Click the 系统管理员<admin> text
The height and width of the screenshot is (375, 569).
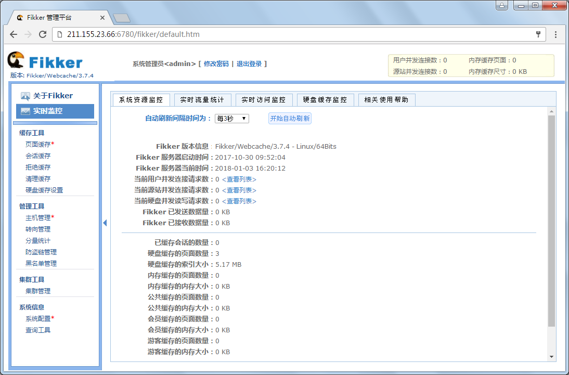click(164, 64)
